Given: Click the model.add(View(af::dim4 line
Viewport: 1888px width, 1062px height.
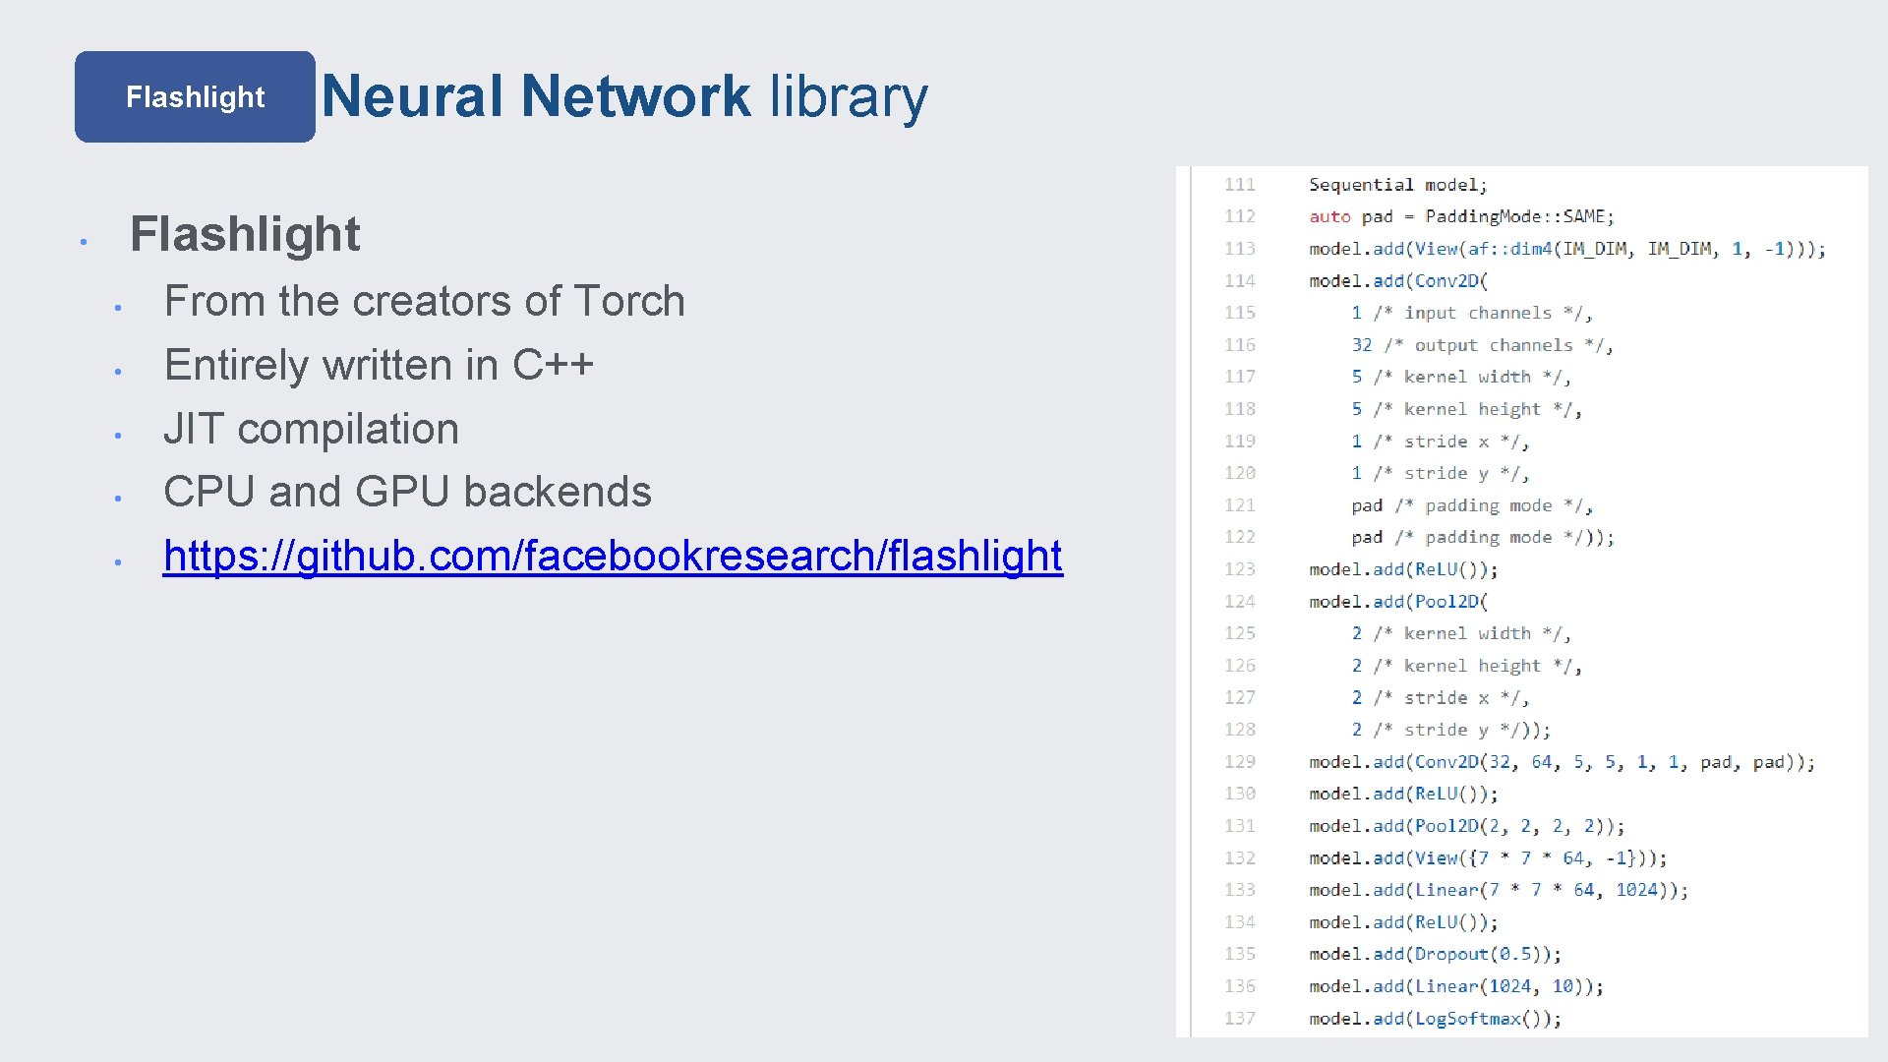Looking at the screenshot, I should pos(1567,249).
